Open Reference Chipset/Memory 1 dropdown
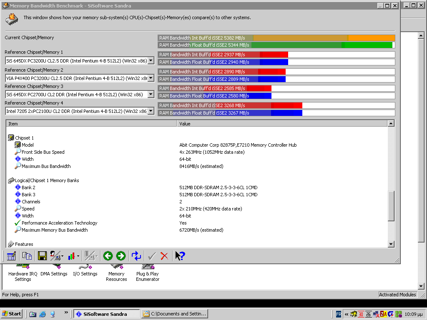The width and height of the screenshot is (427, 320). (x=151, y=61)
